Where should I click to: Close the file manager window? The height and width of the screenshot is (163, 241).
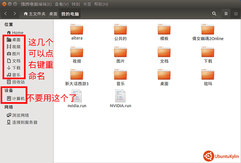[x=4, y=4]
